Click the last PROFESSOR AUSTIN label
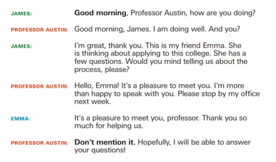The image size is (276, 162). coord(40,143)
